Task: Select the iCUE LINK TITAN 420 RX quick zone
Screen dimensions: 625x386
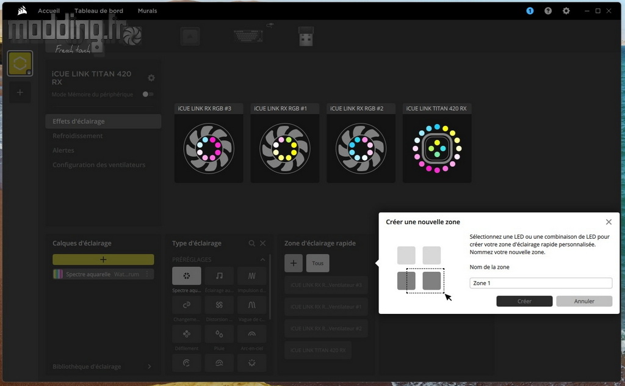Action: click(318, 350)
